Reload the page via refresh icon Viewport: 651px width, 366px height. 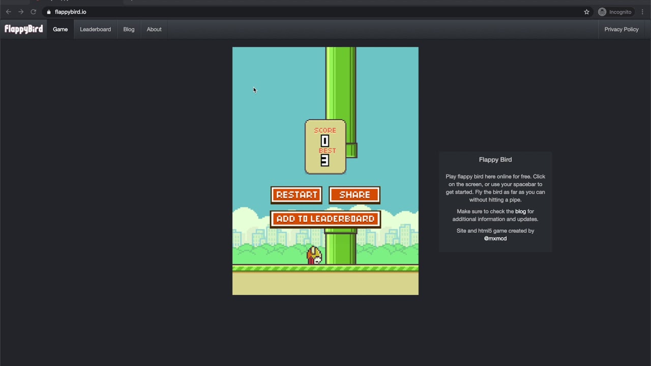tap(33, 12)
